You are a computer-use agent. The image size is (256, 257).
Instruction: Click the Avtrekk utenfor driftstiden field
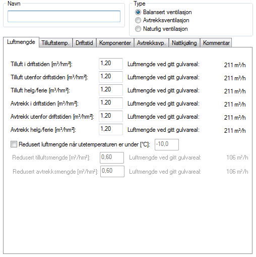click(111, 116)
